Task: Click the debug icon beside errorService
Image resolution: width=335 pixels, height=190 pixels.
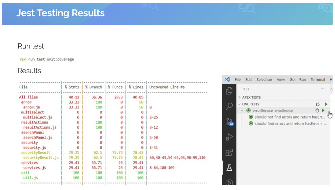Action: pos(317,110)
